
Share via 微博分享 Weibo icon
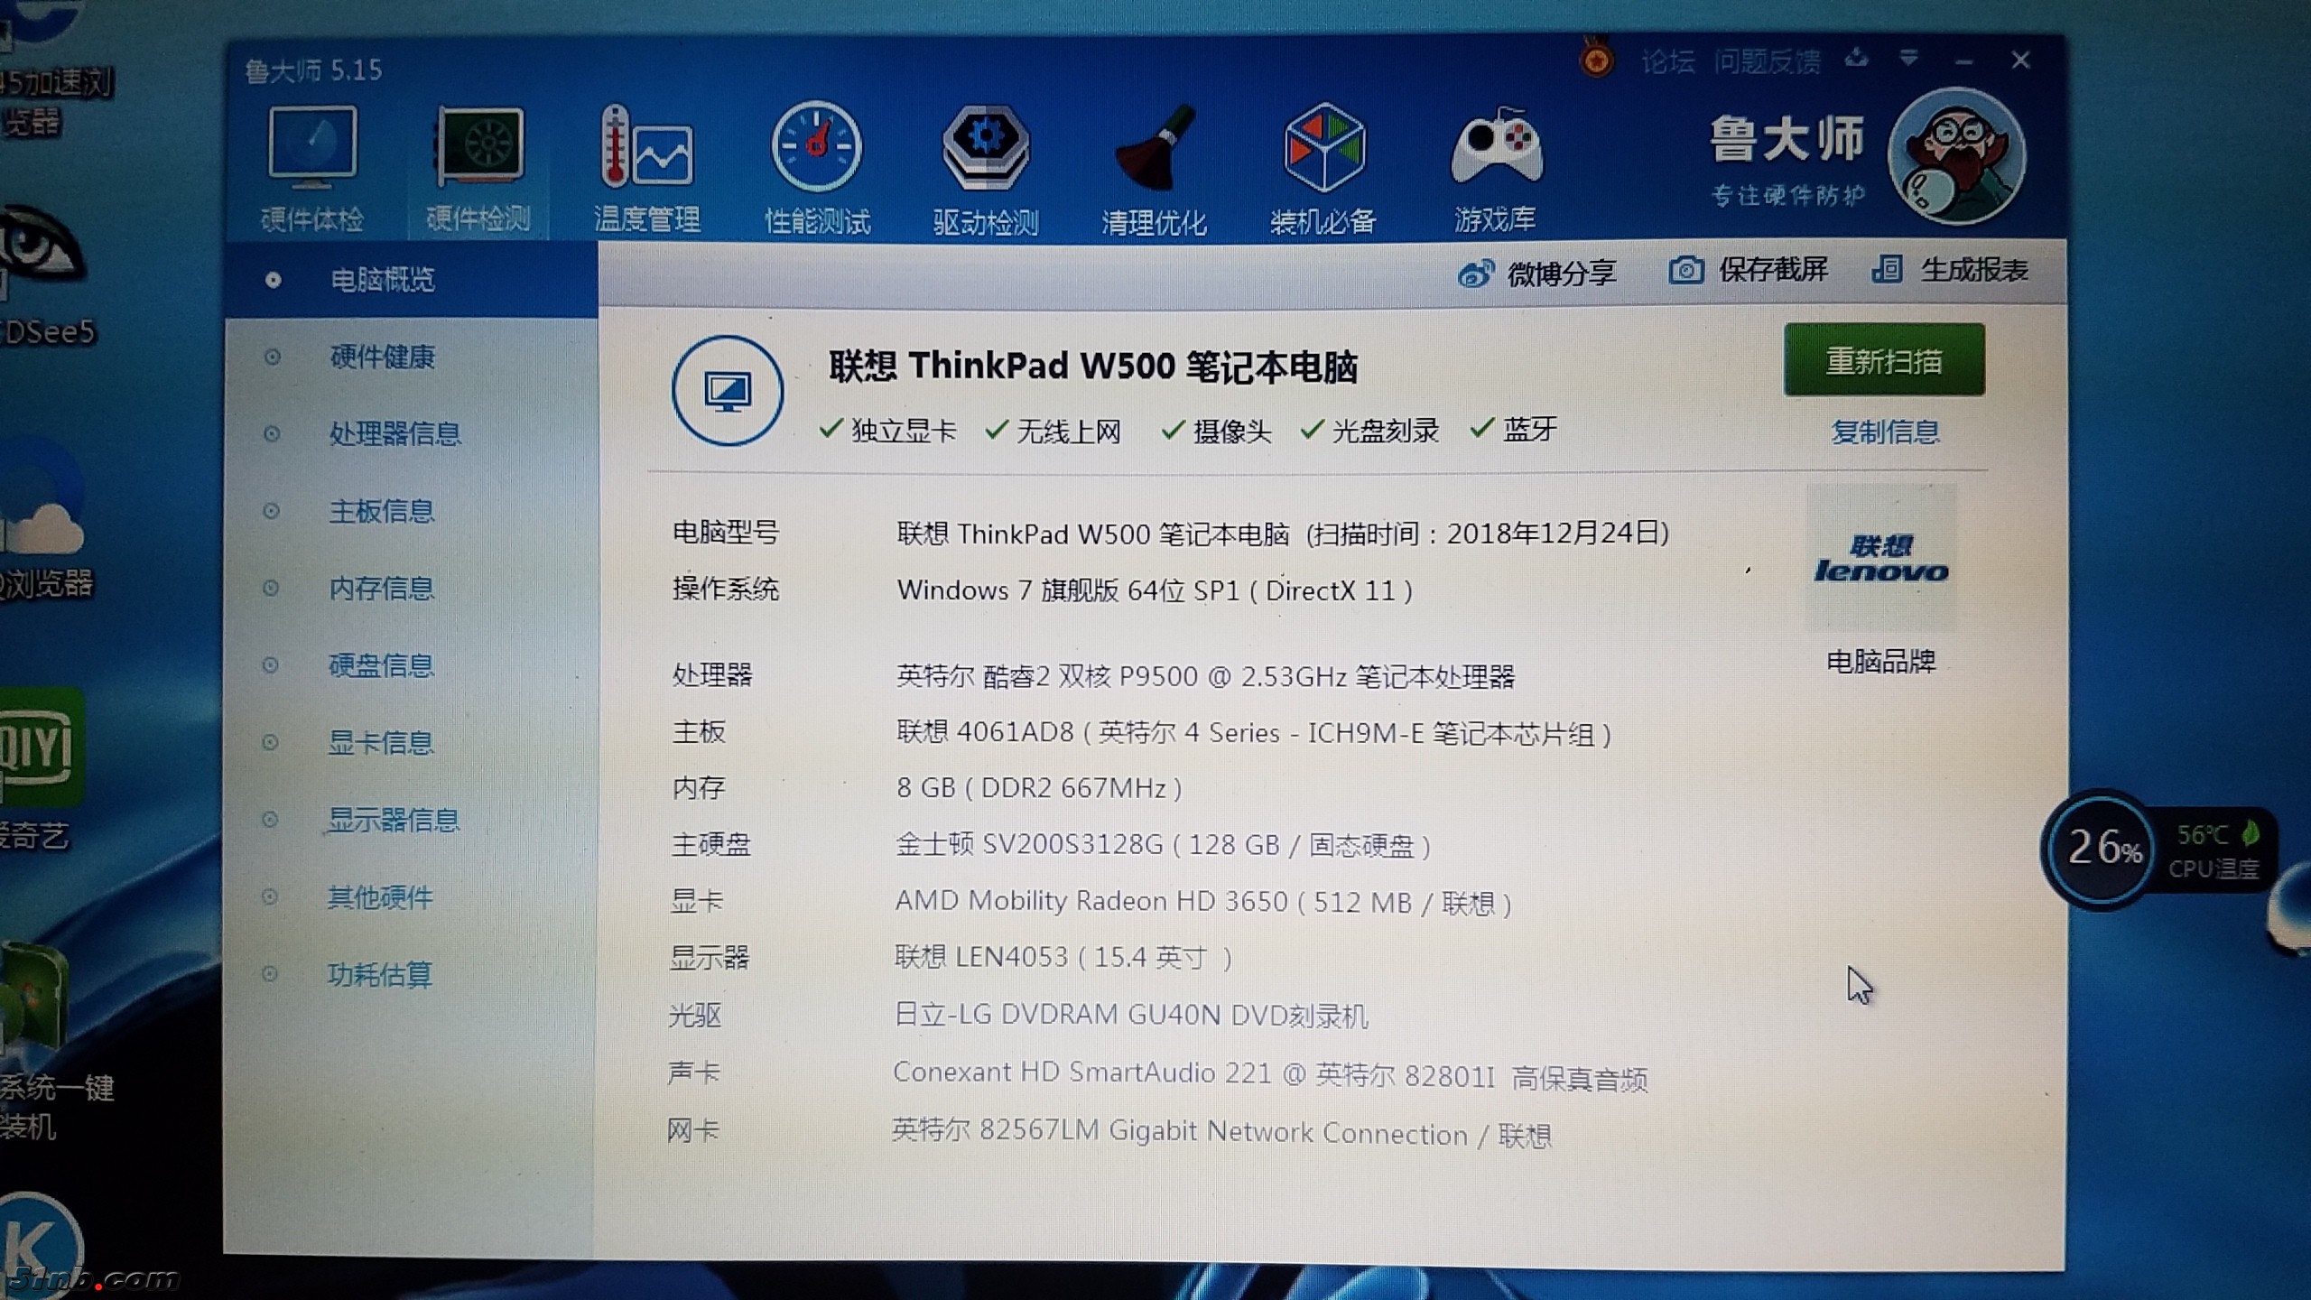point(1476,274)
